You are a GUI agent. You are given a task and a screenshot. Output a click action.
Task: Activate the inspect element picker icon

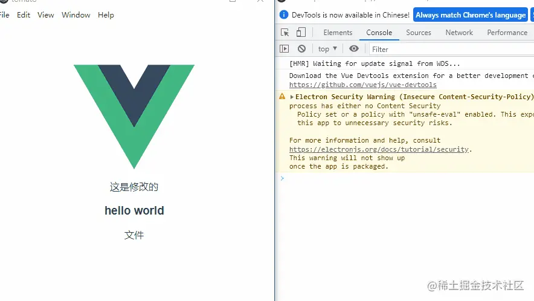click(285, 33)
